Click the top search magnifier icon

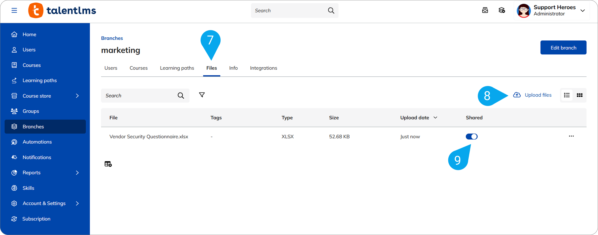331,11
